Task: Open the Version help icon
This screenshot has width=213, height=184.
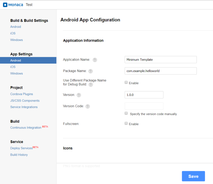Action: coord(79,95)
